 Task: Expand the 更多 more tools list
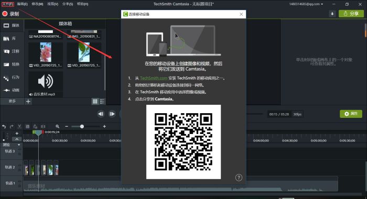click(x=12, y=101)
